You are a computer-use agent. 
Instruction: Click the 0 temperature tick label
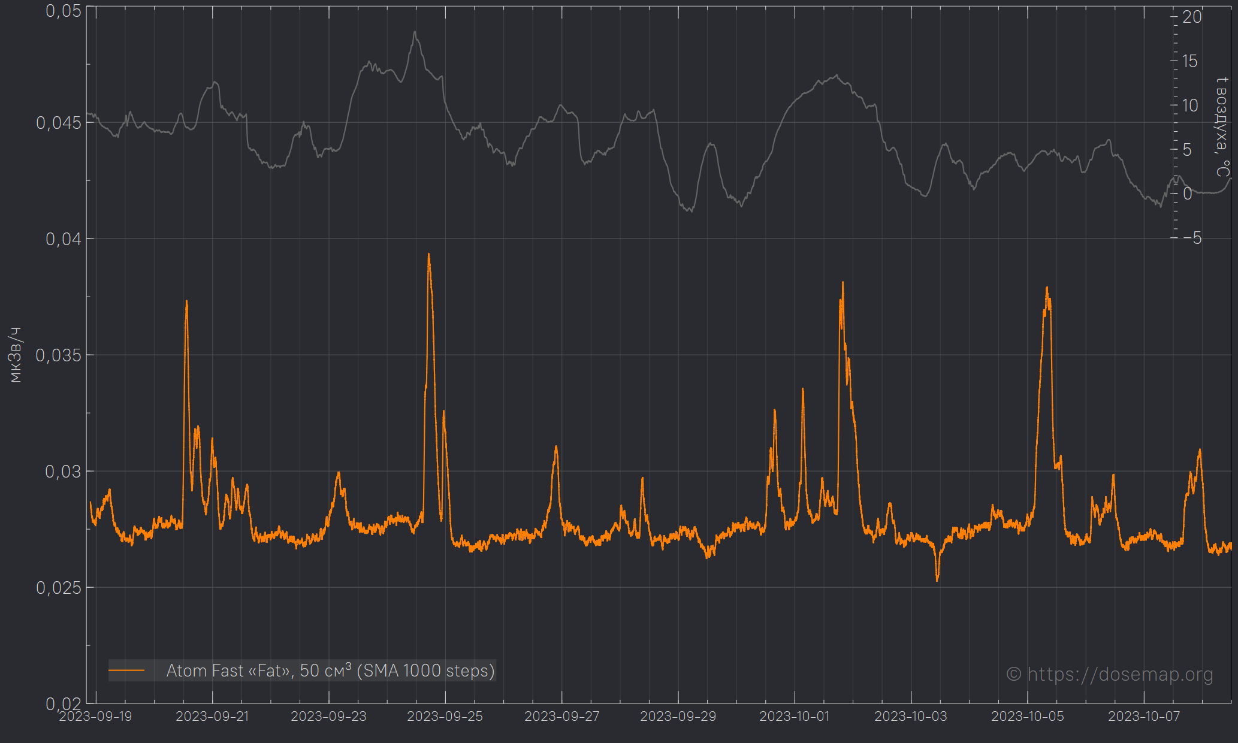point(1187,194)
